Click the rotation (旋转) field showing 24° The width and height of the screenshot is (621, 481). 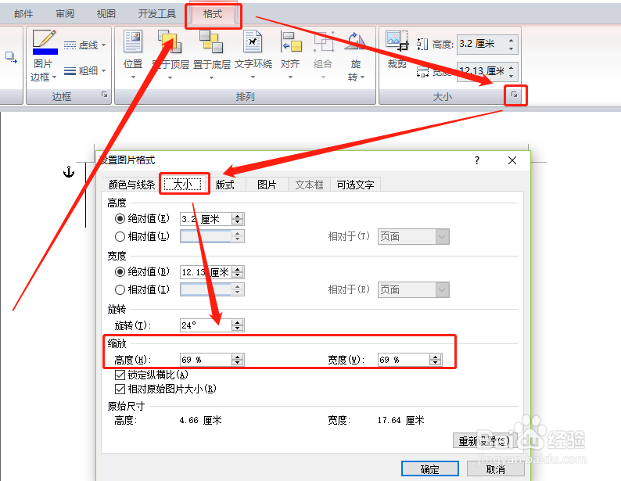pyautogui.click(x=206, y=325)
